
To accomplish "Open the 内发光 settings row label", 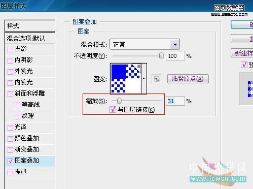I will tap(23, 82).
